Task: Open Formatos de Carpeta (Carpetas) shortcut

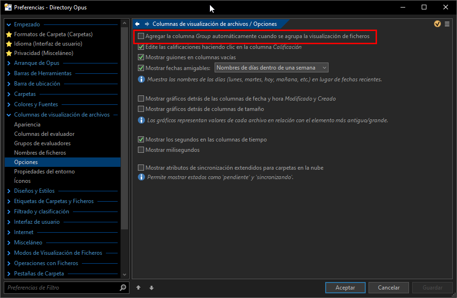Action: point(53,34)
